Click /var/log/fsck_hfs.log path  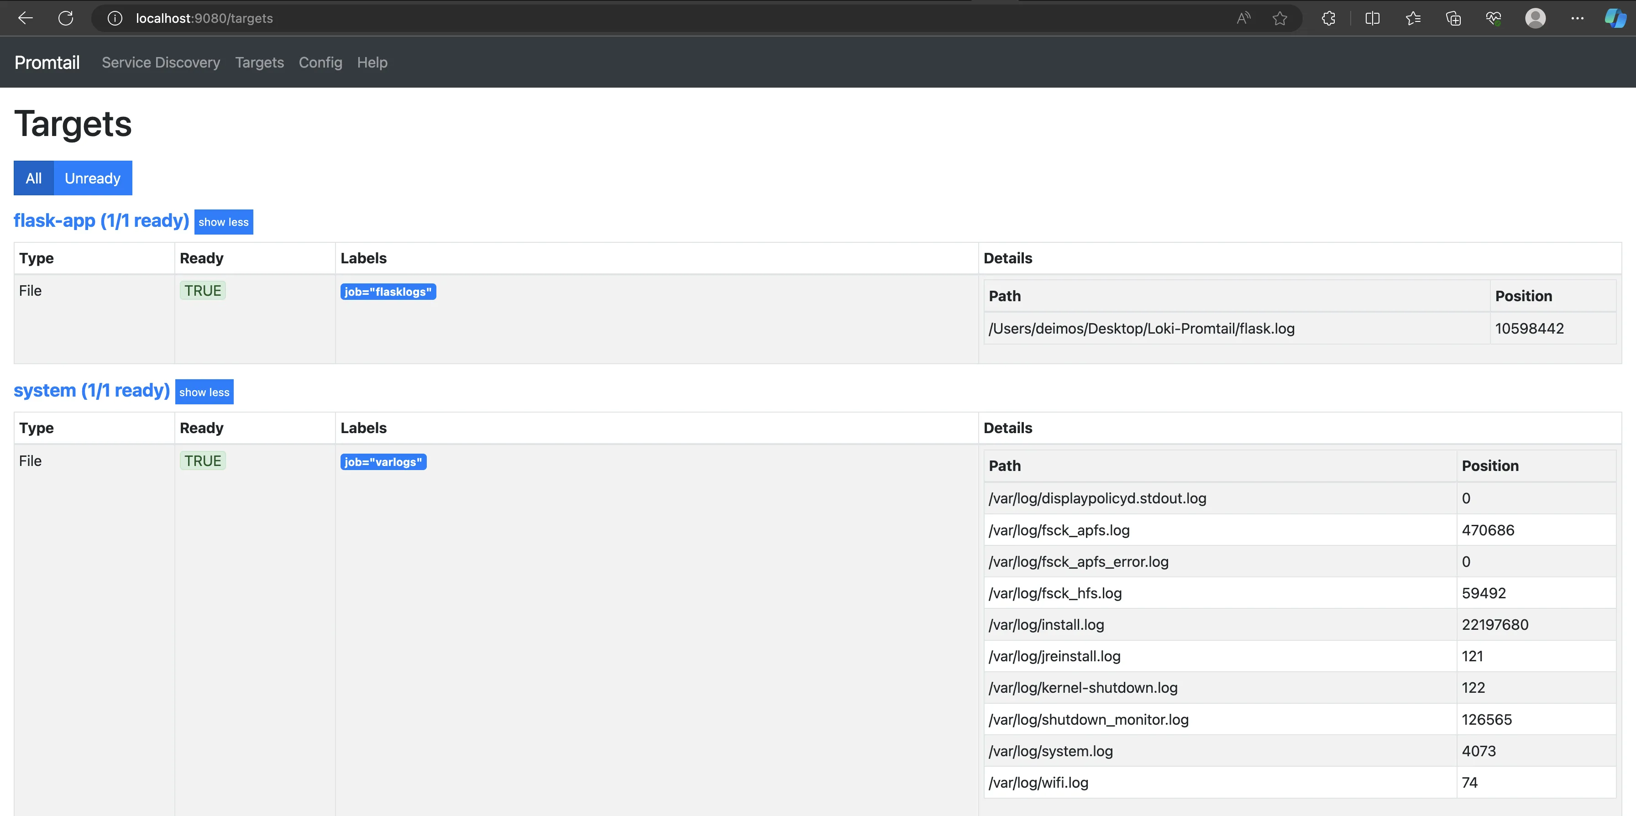1055,593
